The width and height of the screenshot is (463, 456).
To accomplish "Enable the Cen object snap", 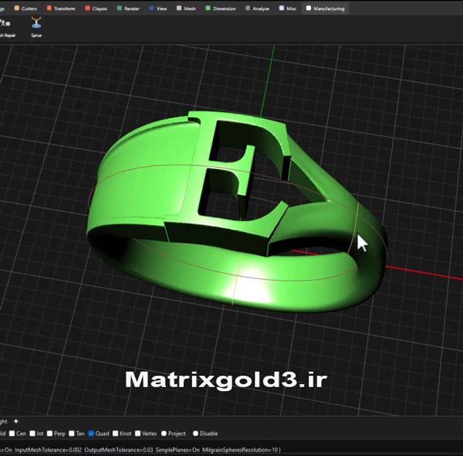I will click(12, 434).
